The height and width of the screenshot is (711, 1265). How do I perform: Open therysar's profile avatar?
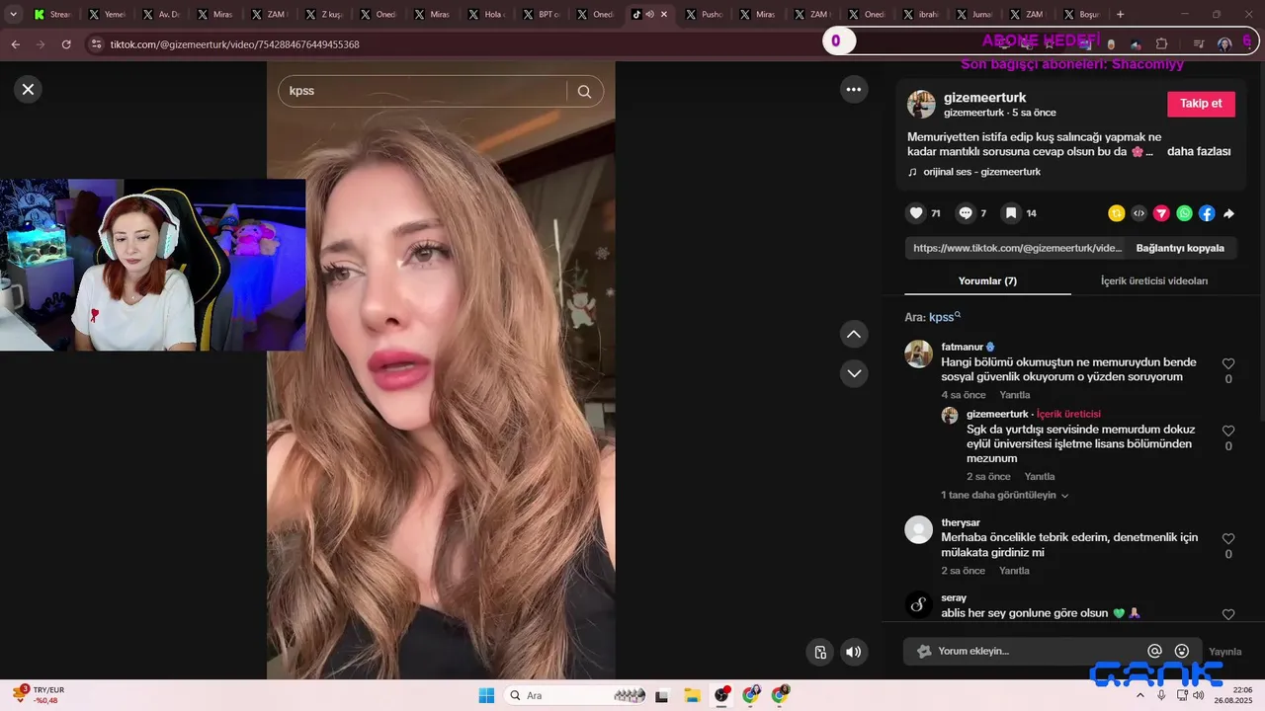pyautogui.click(x=919, y=529)
